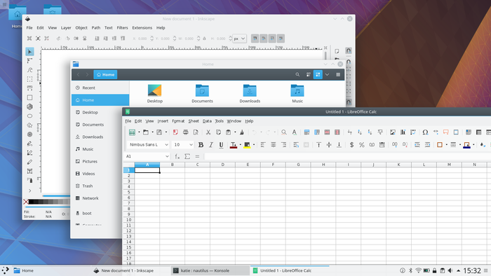Image resolution: width=491 pixels, height=276 pixels.
Task: Apply Italic formatting in Calc
Action: pos(211,145)
